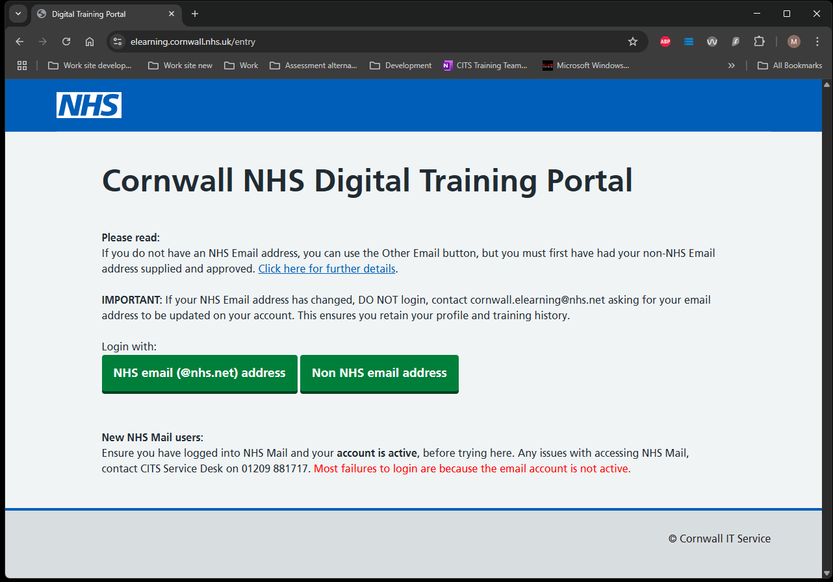Reload the page with the refresh icon
This screenshot has height=582, width=833.
tap(66, 41)
